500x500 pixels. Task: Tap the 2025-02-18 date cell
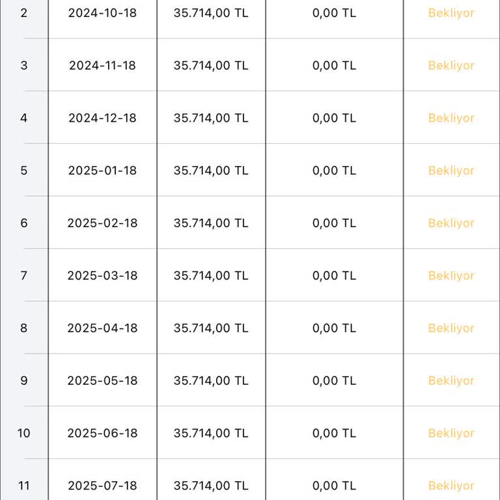pos(103,223)
